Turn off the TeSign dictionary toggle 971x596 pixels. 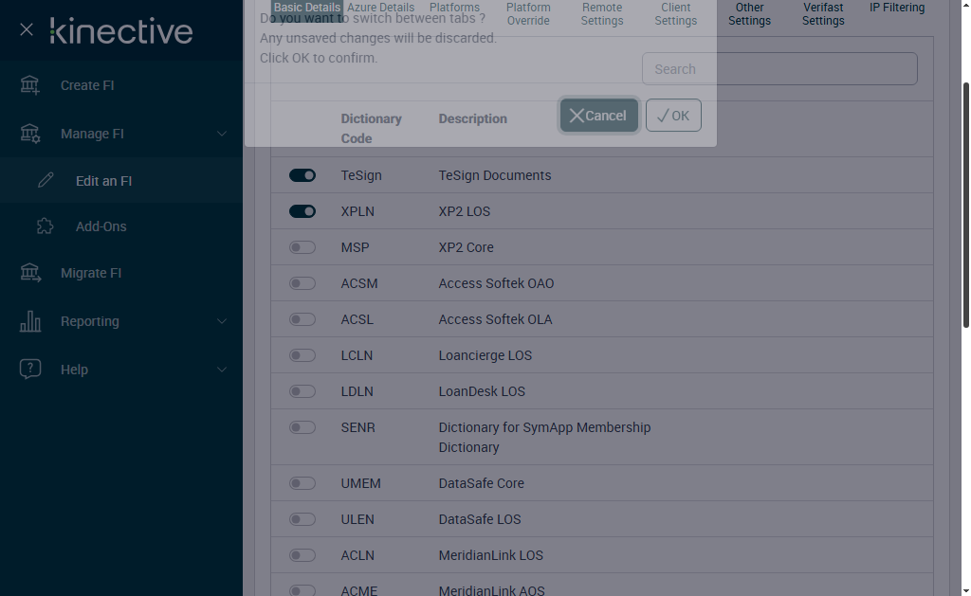pos(302,175)
